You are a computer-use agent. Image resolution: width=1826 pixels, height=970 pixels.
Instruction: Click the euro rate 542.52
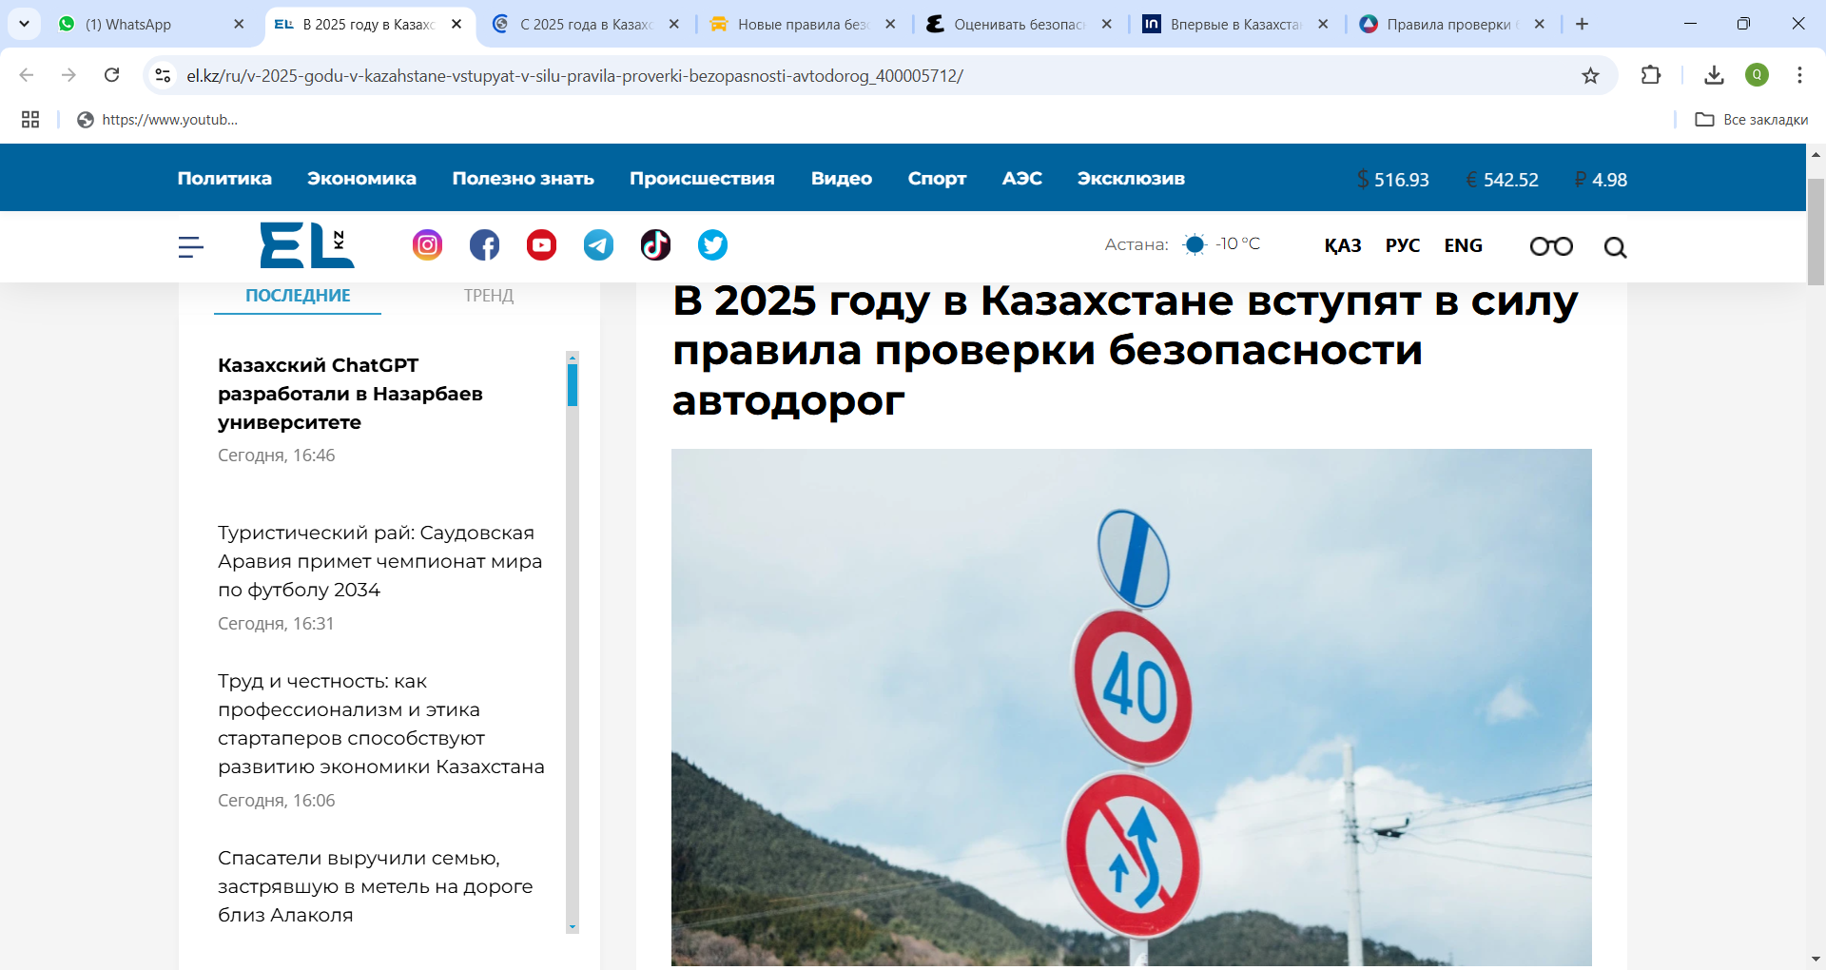tap(1503, 180)
